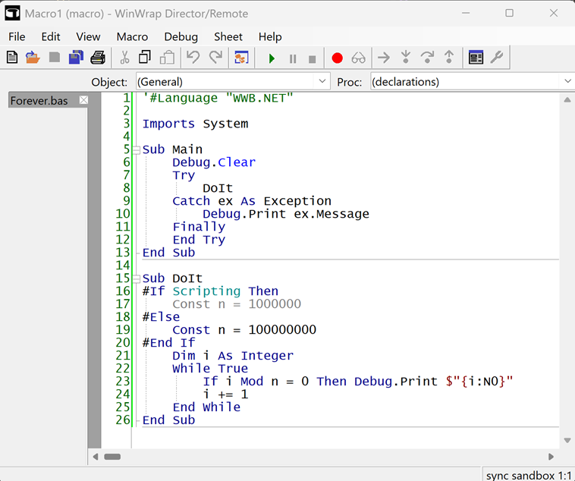Click the '#Else' directive line
Image resolution: width=575 pixels, height=481 pixels.
tap(161, 317)
